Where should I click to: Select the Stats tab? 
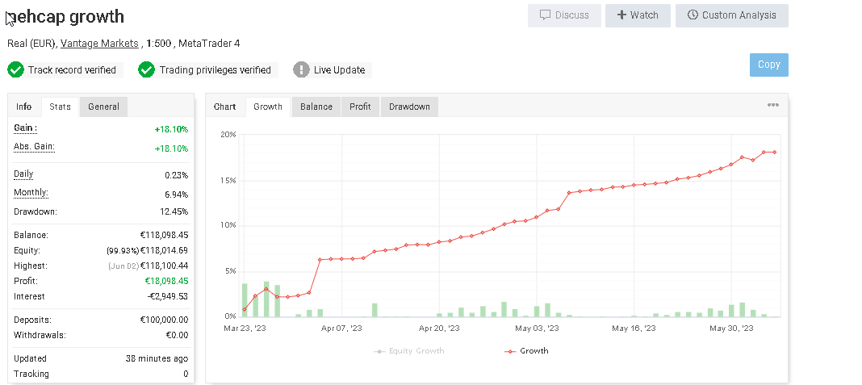click(60, 107)
